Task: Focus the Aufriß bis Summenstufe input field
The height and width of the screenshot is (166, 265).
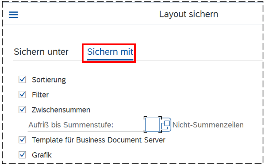Action: coord(152,125)
